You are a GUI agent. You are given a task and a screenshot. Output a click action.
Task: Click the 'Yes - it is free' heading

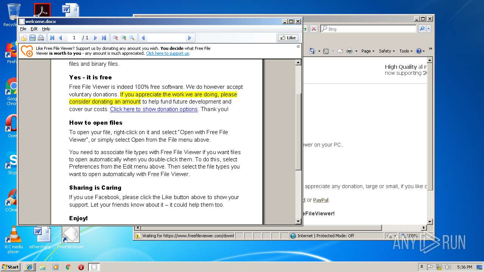(90, 77)
